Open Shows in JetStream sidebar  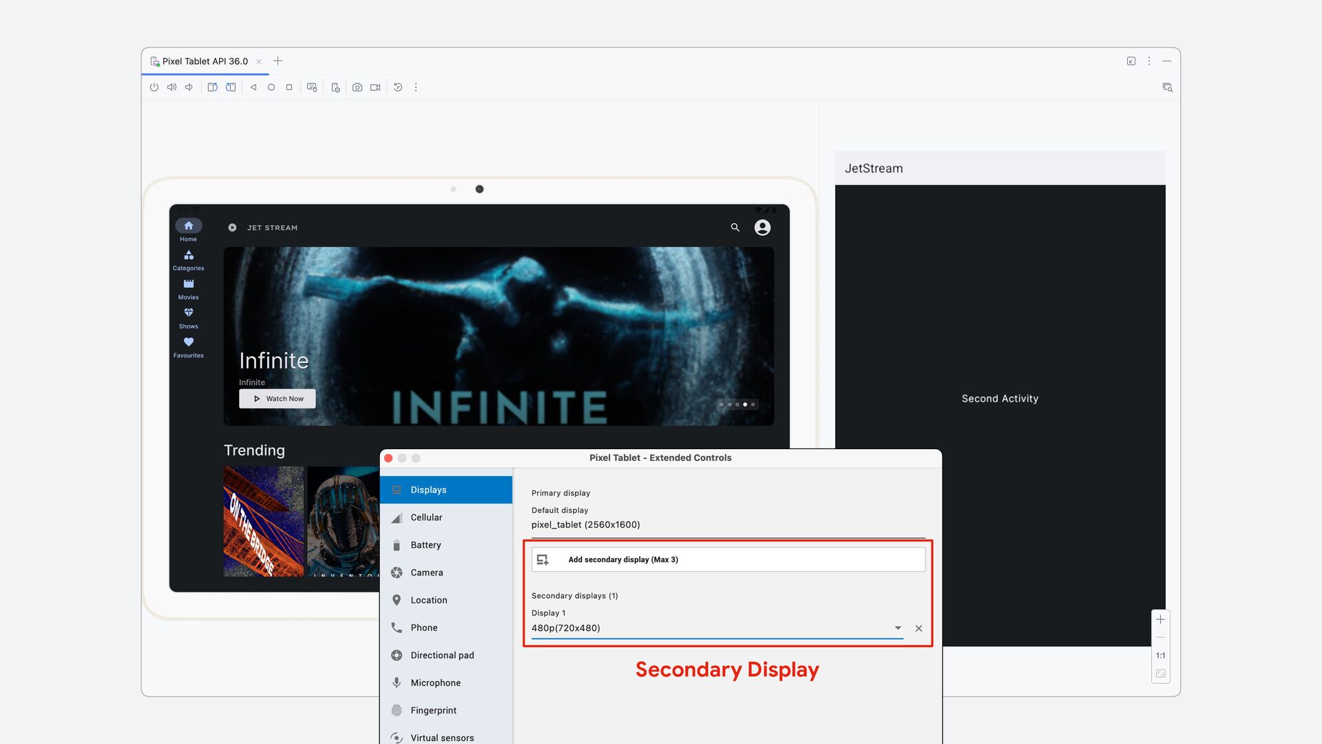(x=189, y=318)
